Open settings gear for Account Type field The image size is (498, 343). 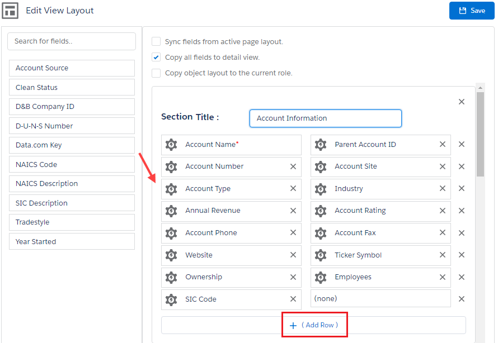point(171,189)
